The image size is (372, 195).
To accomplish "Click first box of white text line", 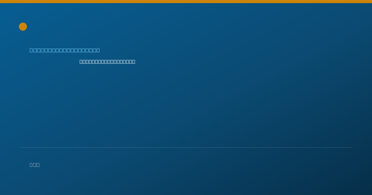I will [81, 62].
